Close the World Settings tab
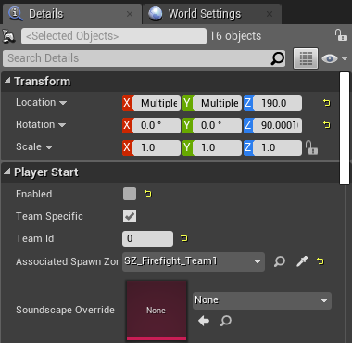This screenshot has width=352, height=343. tap(270, 14)
